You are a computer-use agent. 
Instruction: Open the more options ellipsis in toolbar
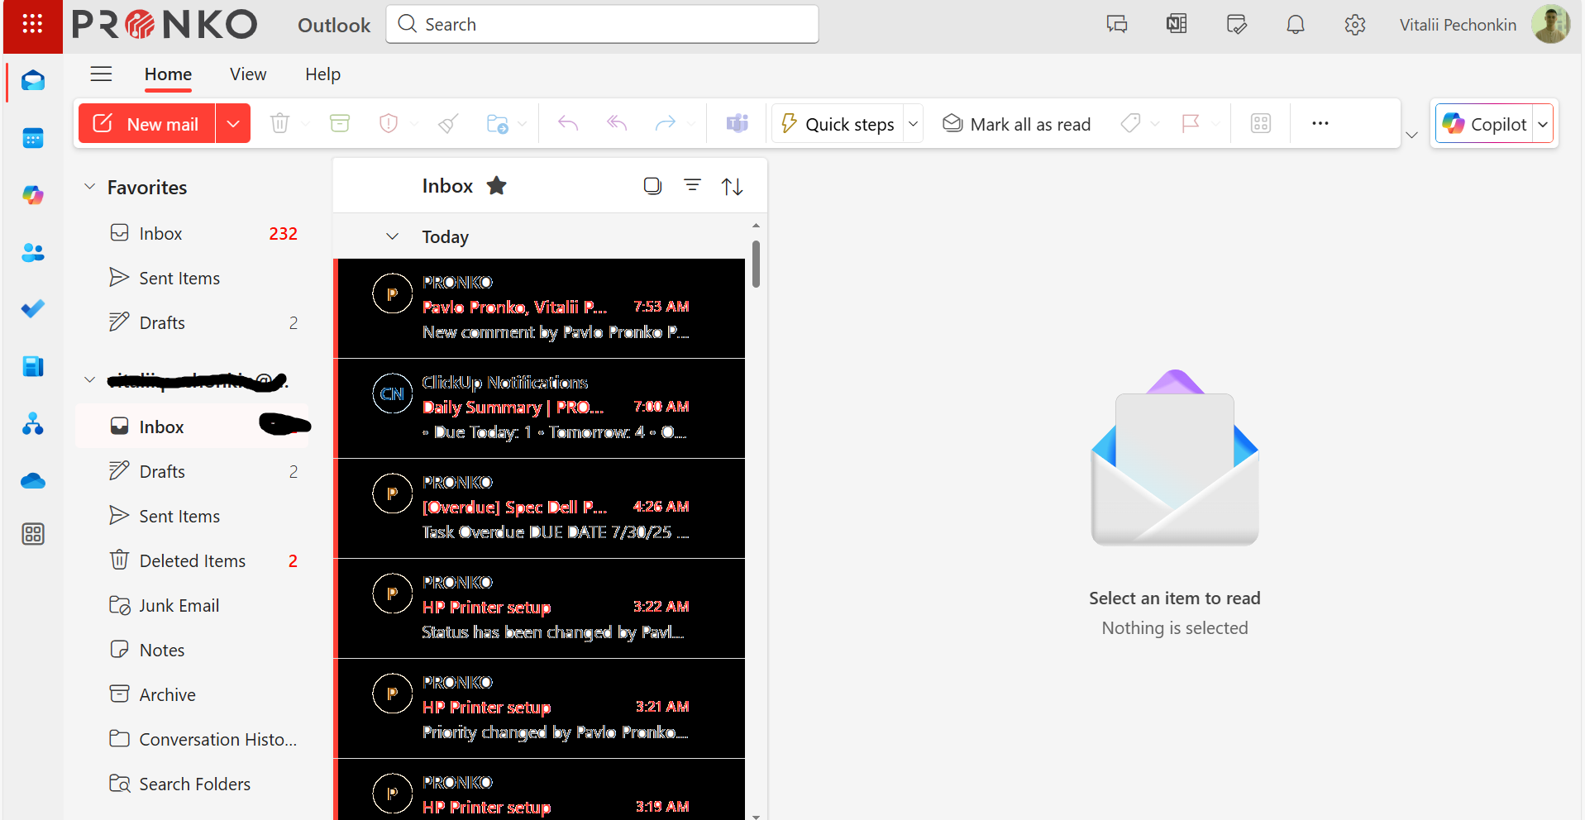(1320, 124)
